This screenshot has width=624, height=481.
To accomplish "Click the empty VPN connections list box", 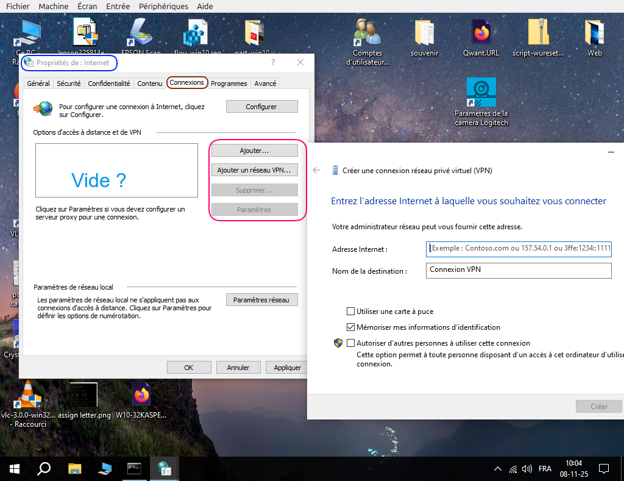I will pyautogui.click(x=116, y=171).
